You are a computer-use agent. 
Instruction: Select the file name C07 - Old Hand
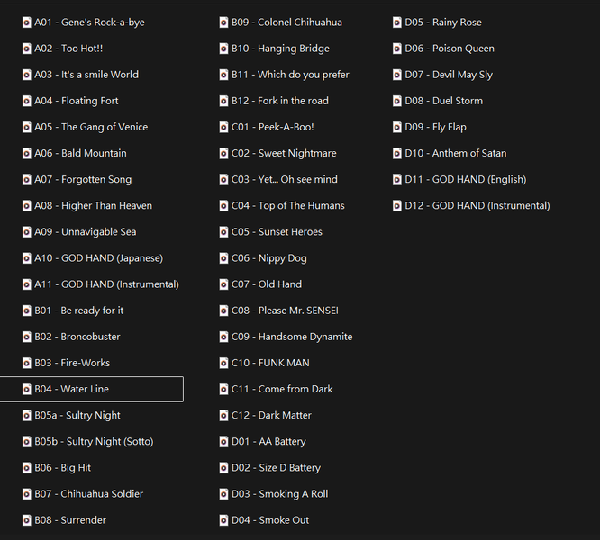[x=267, y=284]
